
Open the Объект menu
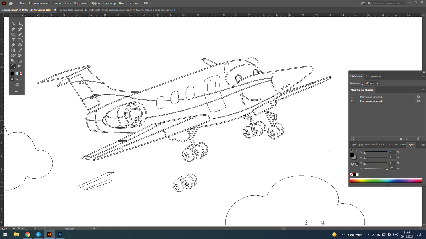coord(57,3)
